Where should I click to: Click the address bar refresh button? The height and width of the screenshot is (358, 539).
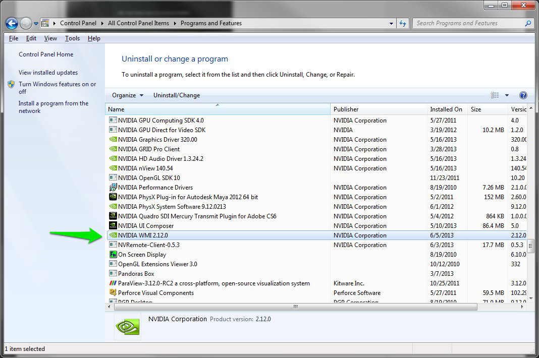tap(403, 23)
